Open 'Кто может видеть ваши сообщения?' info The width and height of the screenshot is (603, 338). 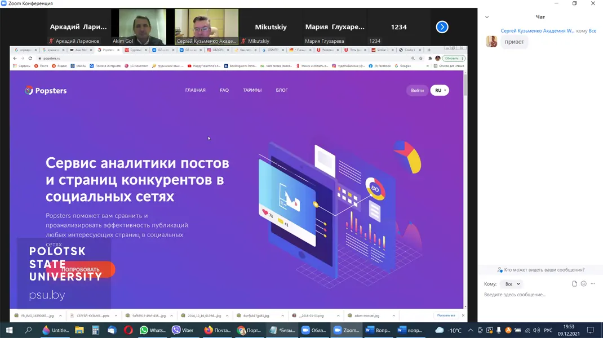pyautogui.click(x=540, y=270)
